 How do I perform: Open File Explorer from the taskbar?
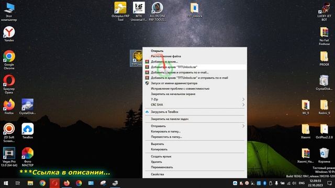[30, 183]
